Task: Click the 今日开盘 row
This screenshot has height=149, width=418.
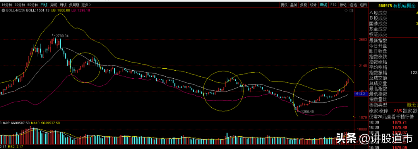Action: 393,46
